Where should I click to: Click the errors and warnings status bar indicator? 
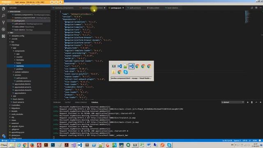(5, 141)
